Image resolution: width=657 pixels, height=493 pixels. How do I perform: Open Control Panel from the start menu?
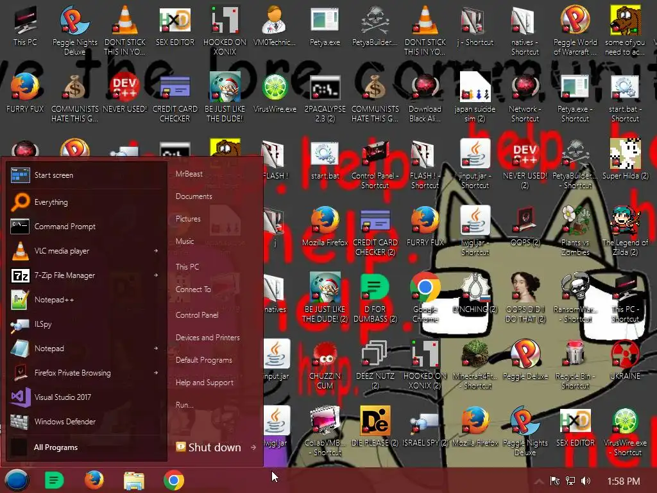point(197,315)
